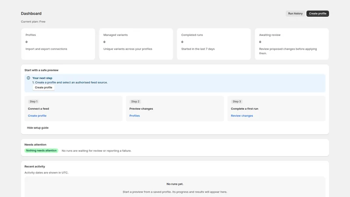This screenshot has height=197, width=350.
Task: Open Review changes link under Step 3
Action: click(x=242, y=116)
